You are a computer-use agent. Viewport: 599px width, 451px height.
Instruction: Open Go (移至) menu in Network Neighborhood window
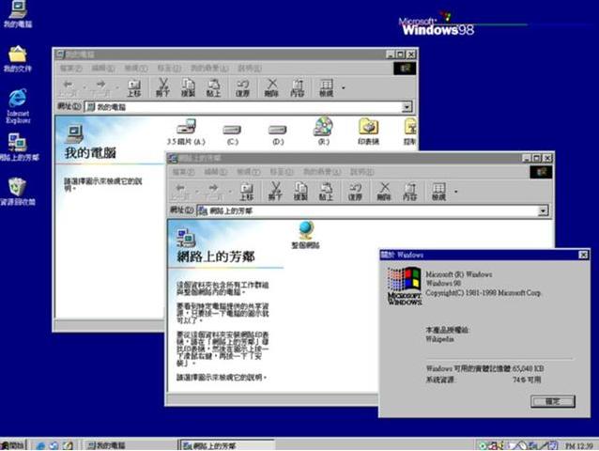tap(282, 172)
